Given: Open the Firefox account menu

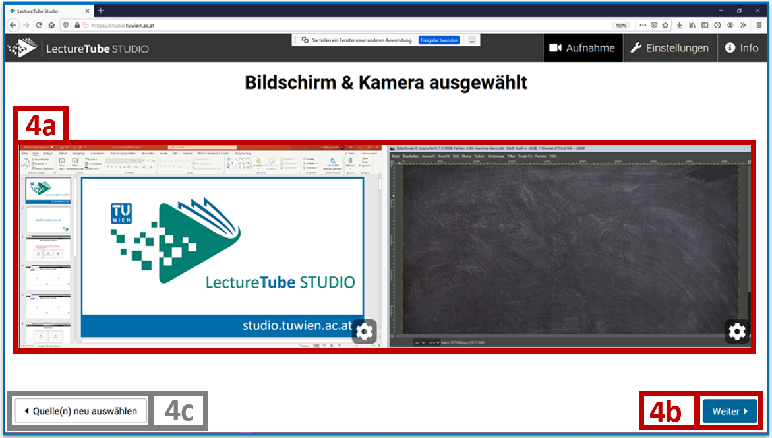Looking at the screenshot, I should click(x=730, y=25).
